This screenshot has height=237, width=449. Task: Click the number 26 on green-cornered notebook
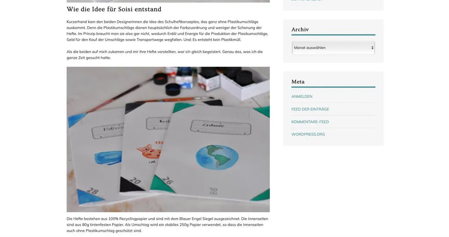tap(168, 181)
